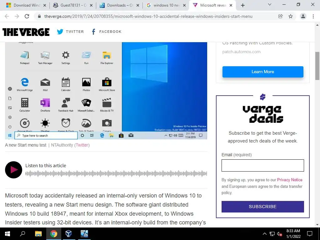Open The Verge Twitter link

point(70,32)
